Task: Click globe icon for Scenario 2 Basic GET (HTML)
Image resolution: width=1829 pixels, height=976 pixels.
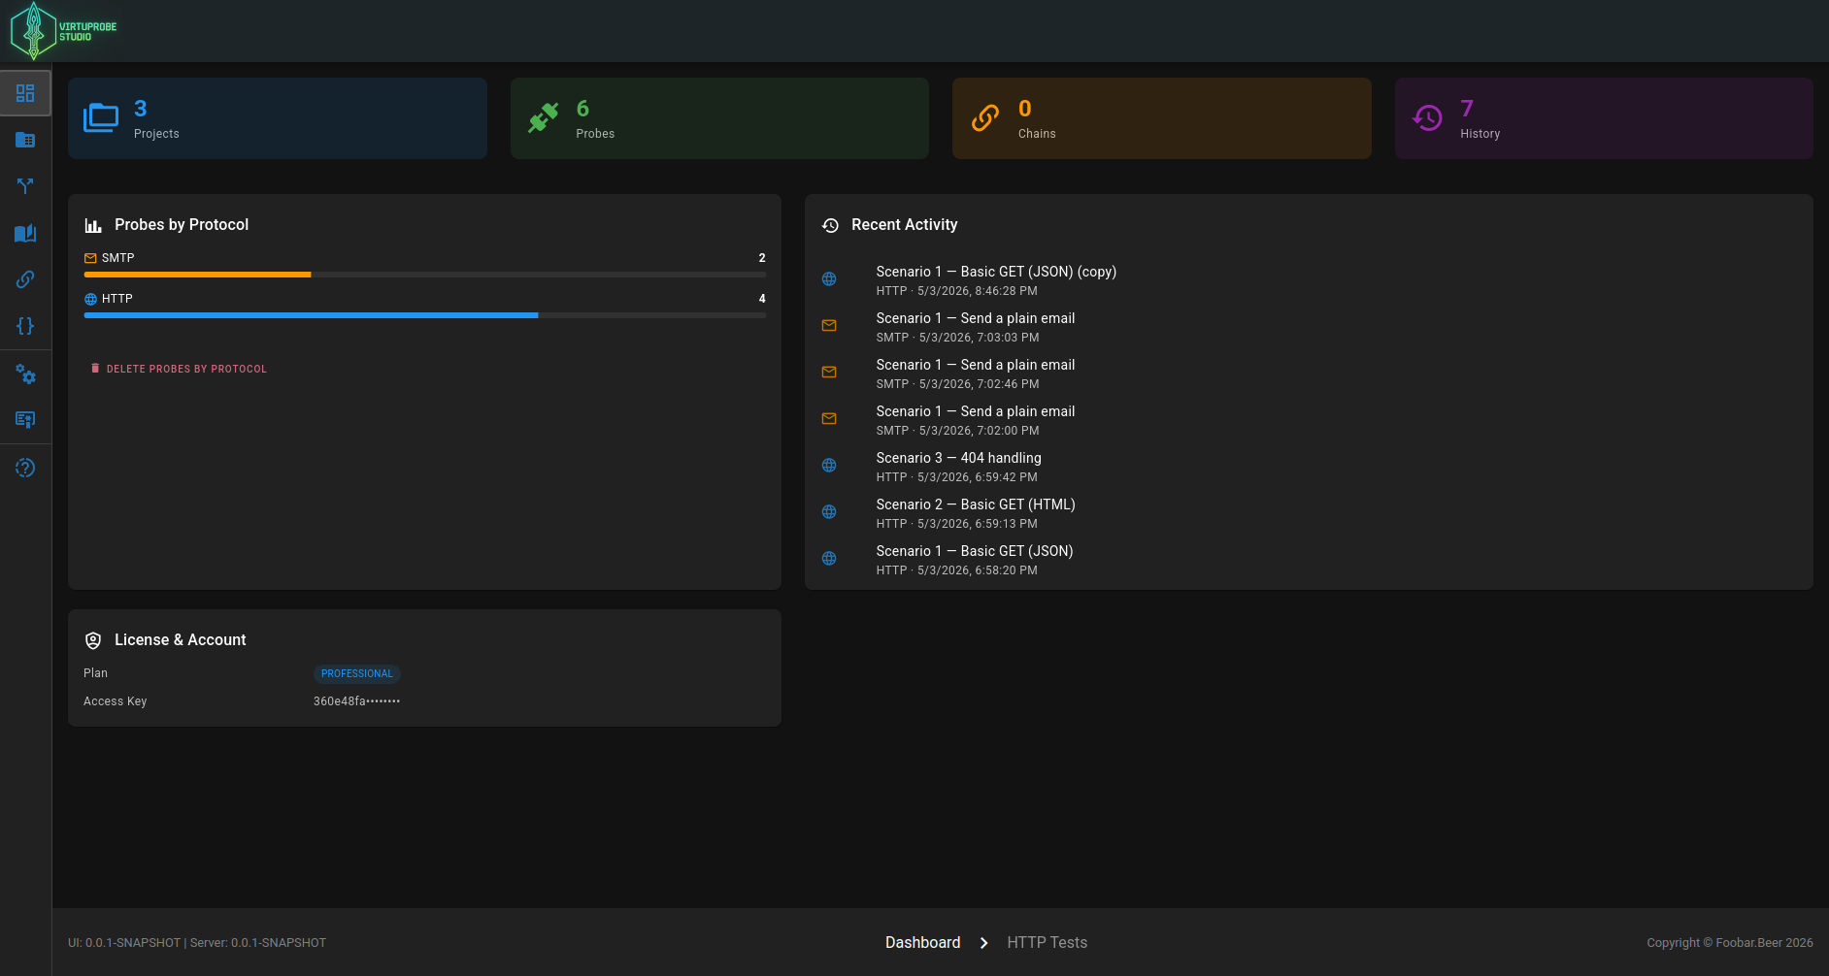Action: (829, 512)
